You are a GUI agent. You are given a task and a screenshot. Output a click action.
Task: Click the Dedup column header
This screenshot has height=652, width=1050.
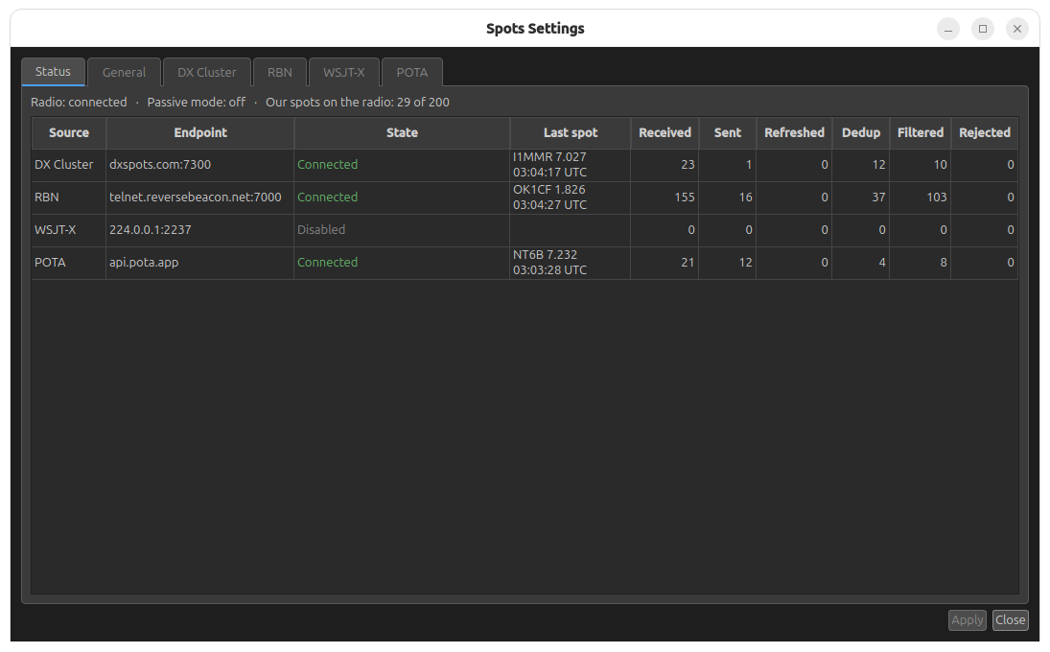point(860,132)
